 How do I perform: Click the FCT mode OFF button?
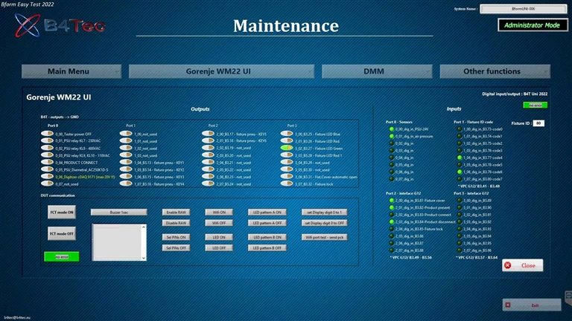click(62, 233)
